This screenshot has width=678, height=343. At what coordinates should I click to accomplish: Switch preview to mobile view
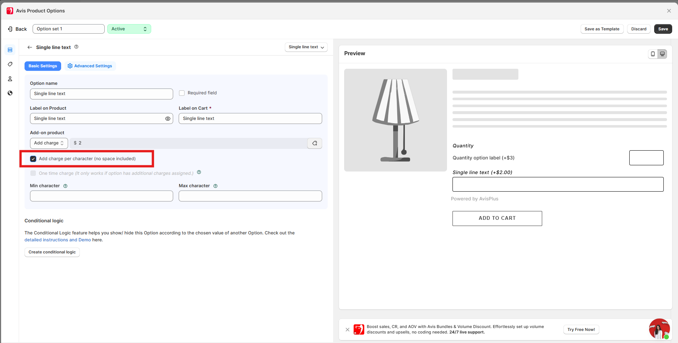coord(653,54)
